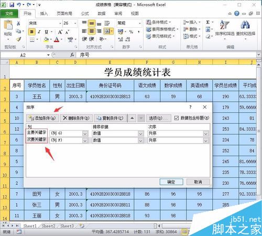Open Find and Select 查找和选择
The width and height of the screenshot is (262, 236).
point(246,30)
